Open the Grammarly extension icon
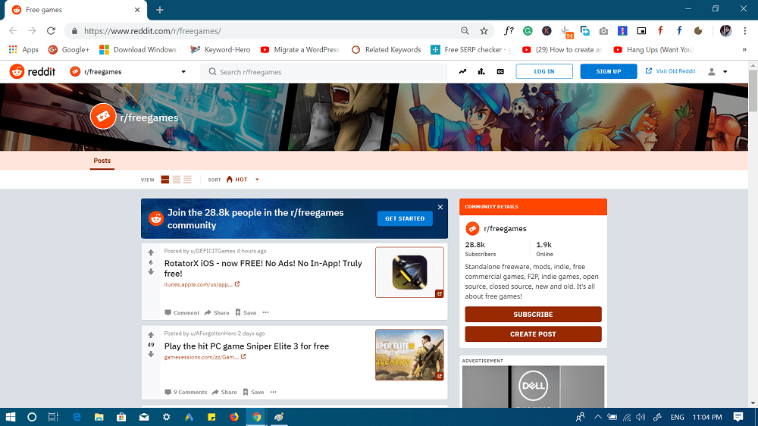 [528, 31]
